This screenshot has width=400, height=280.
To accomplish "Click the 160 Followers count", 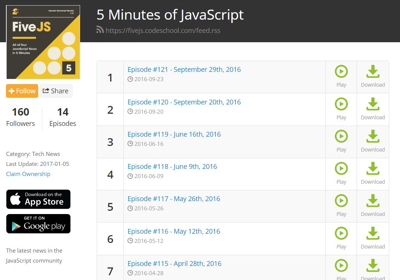I will coord(20,117).
